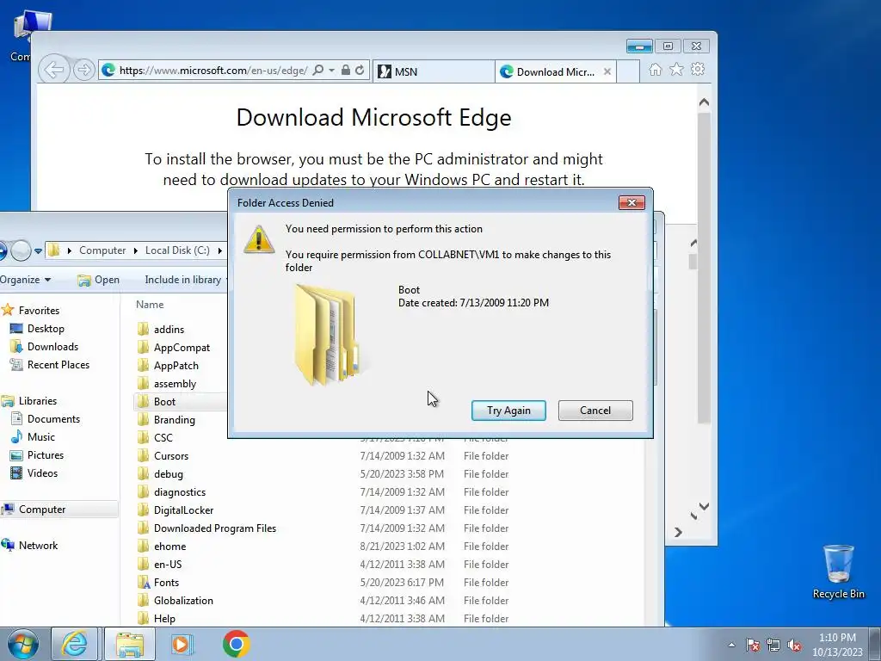Open the Windows Start menu
This screenshot has width=881, height=661.
(x=23, y=644)
